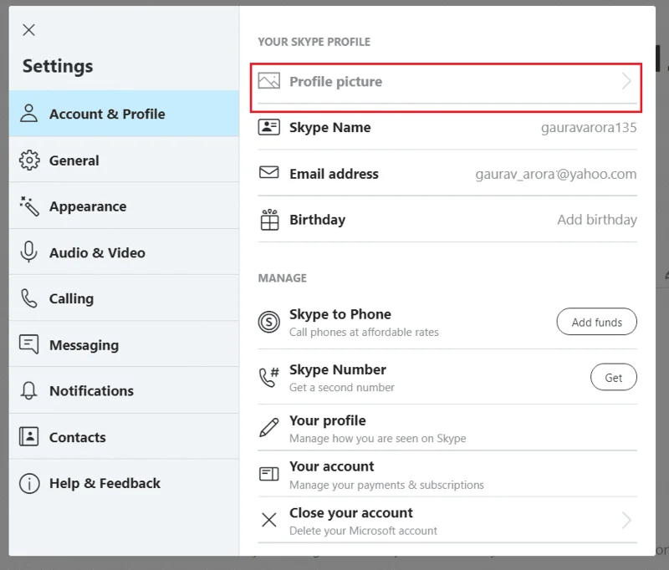The width and height of the screenshot is (669, 570).
Task: Click the Messaging chat bubble icon
Action: [x=29, y=344]
